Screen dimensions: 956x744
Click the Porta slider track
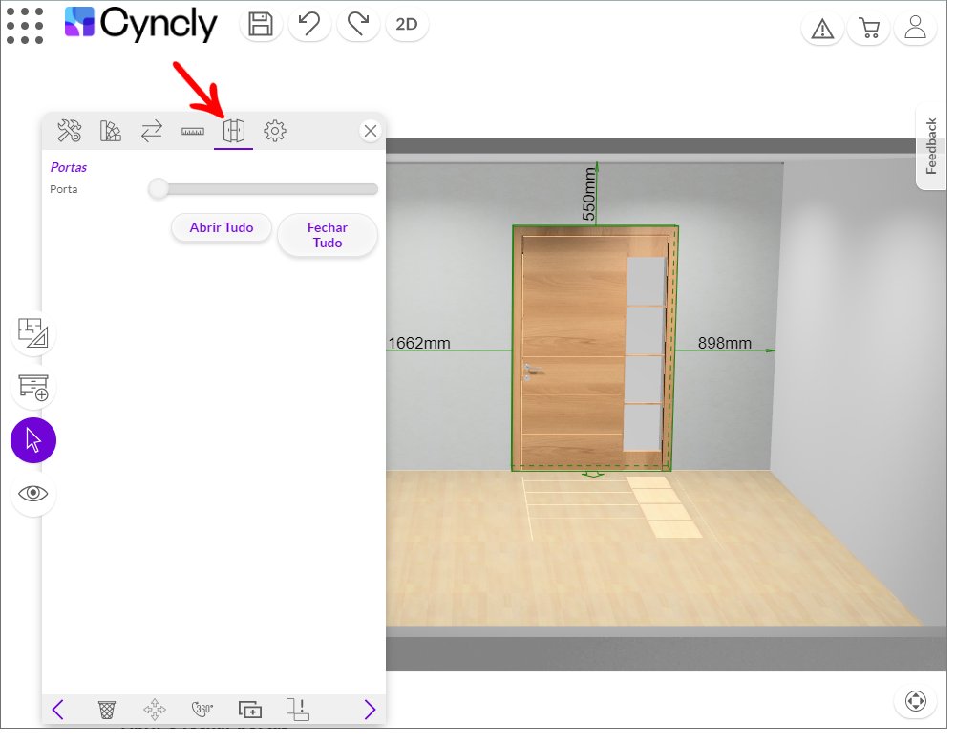tap(263, 189)
